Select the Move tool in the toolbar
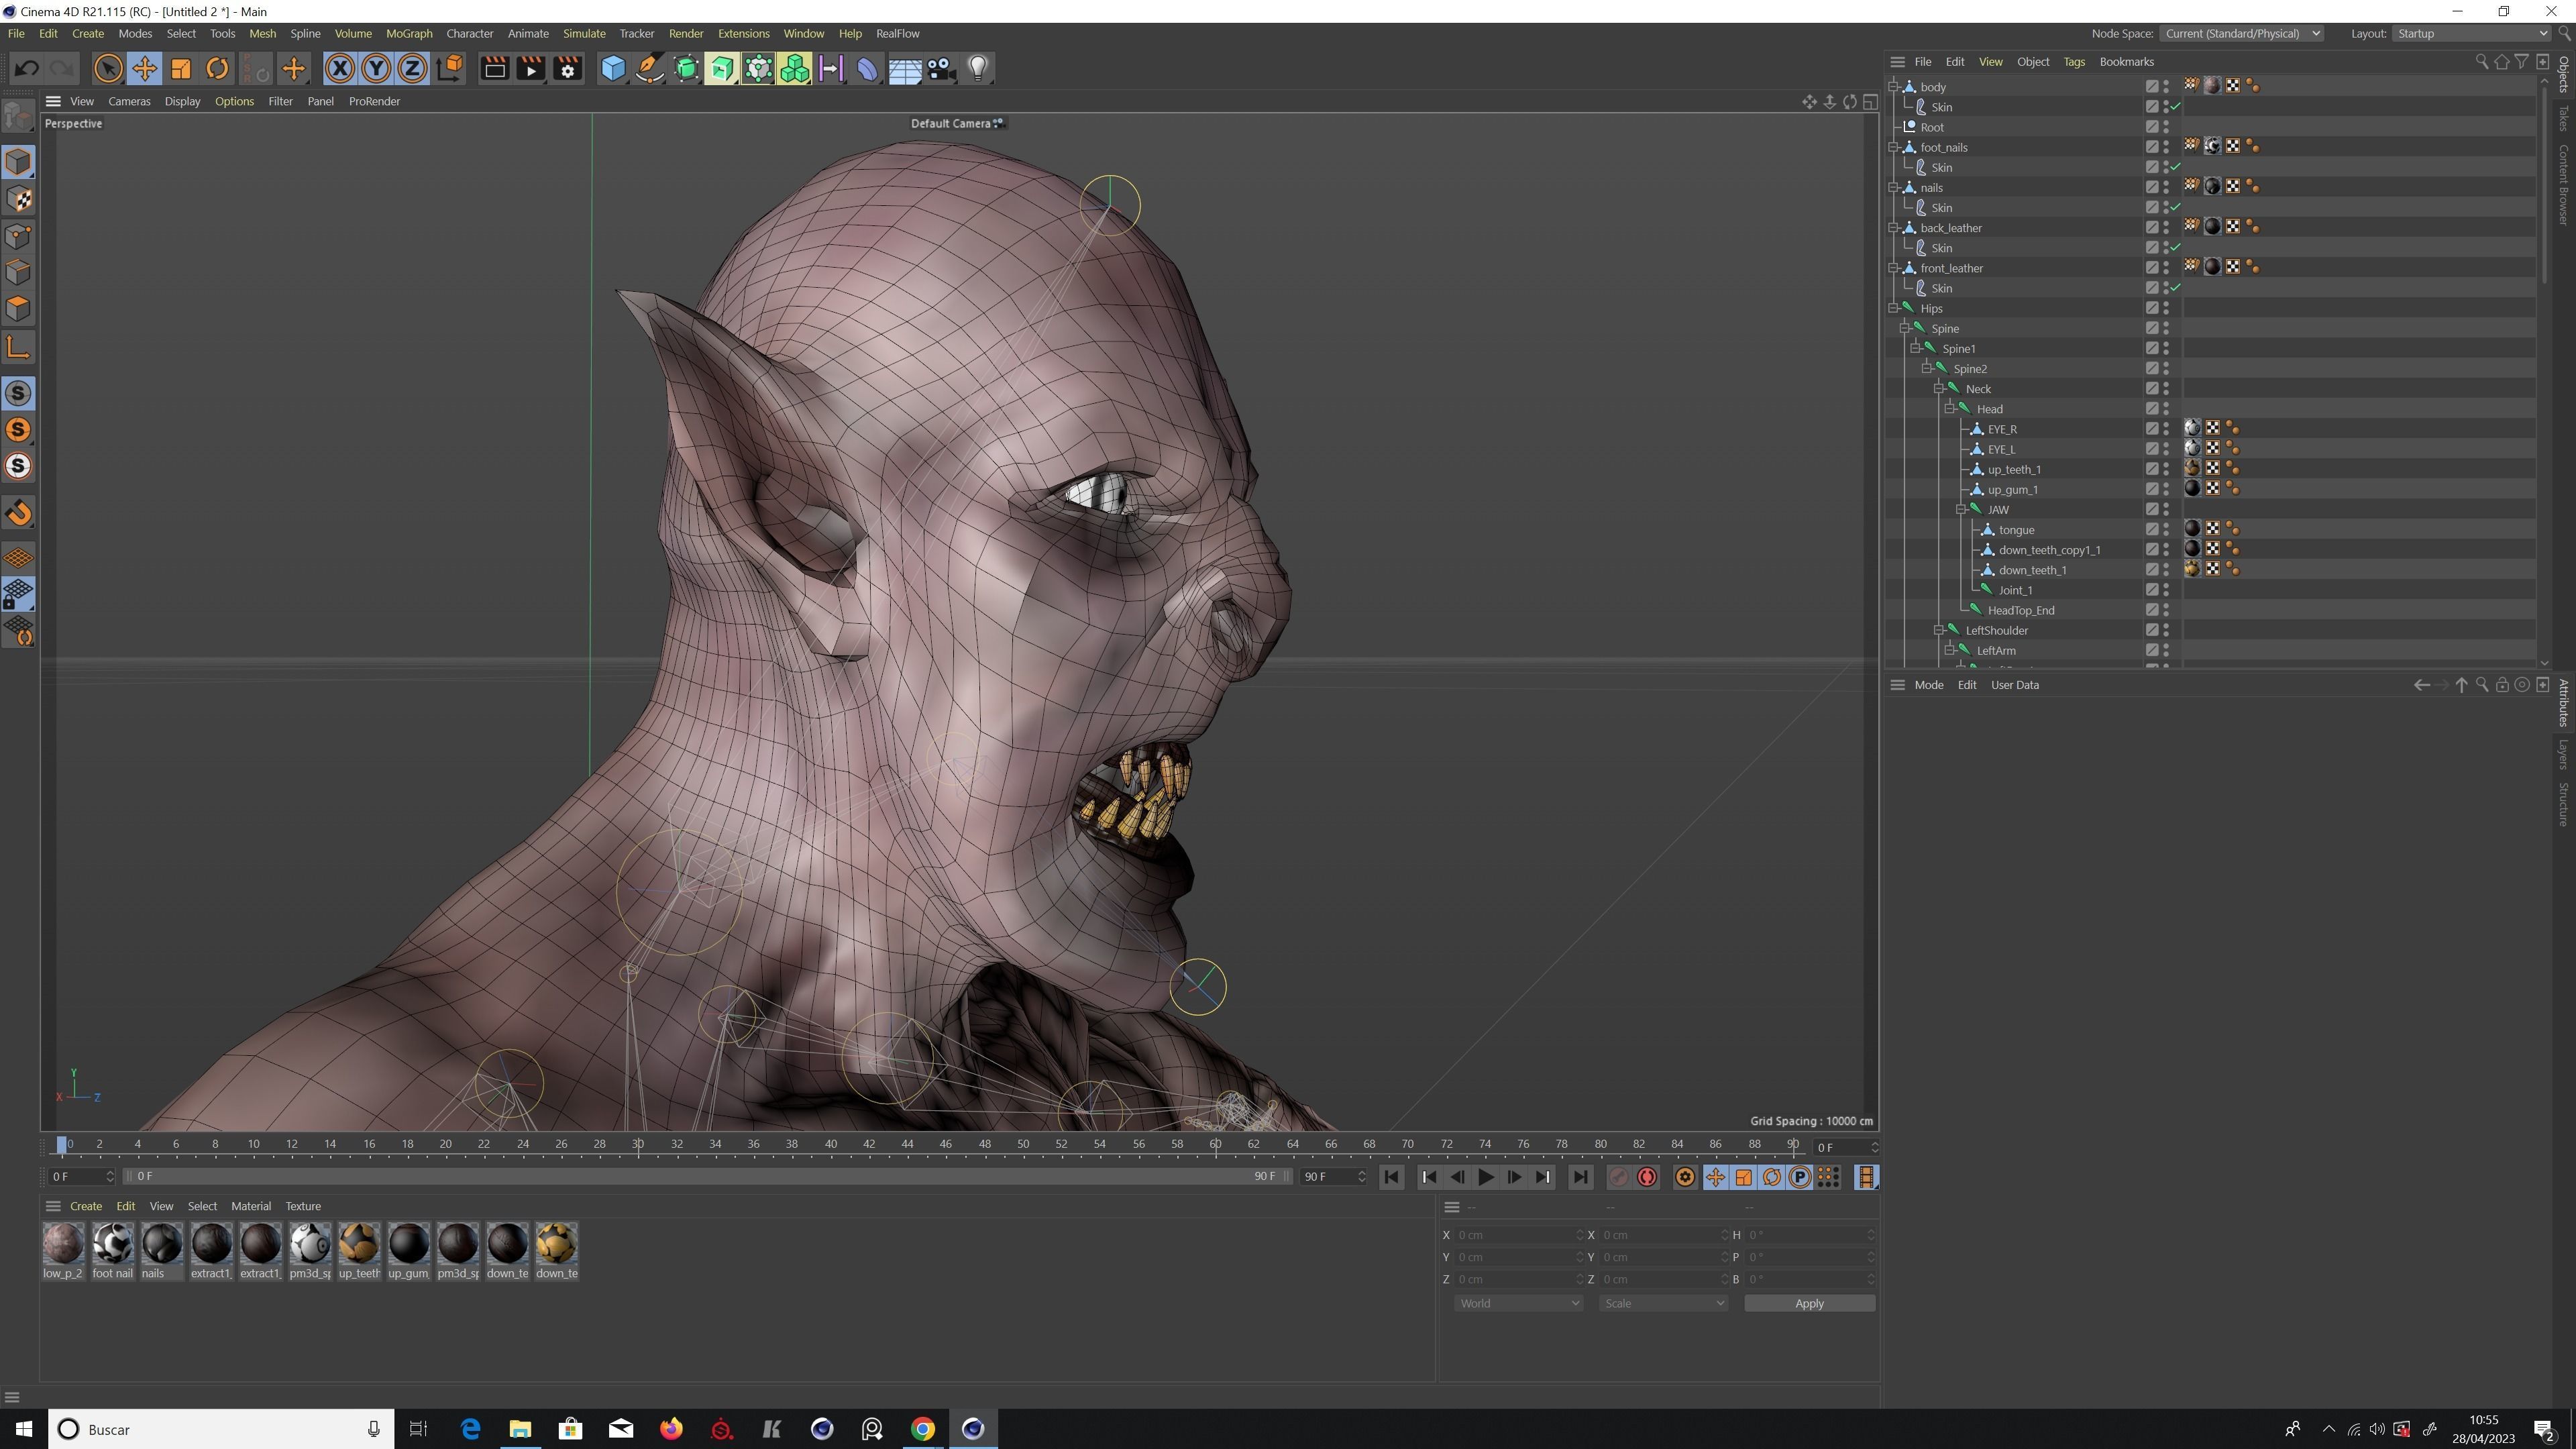Viewport: 2576px width, 1449px height. 144,68
